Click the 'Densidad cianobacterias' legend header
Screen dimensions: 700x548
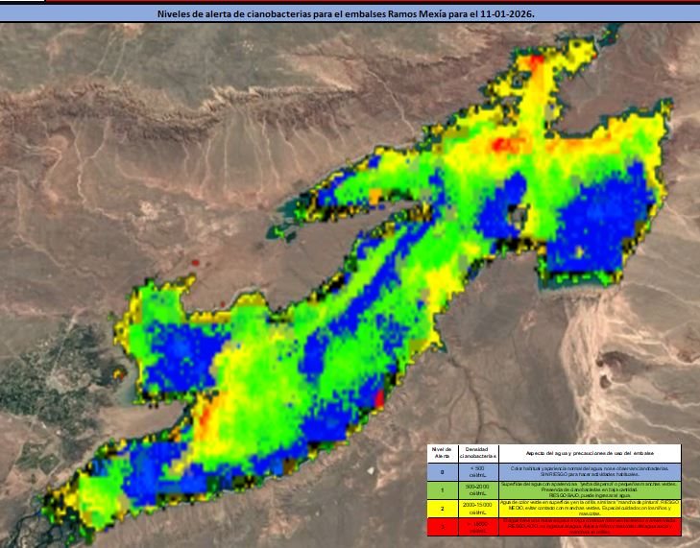tap(477, 453)
